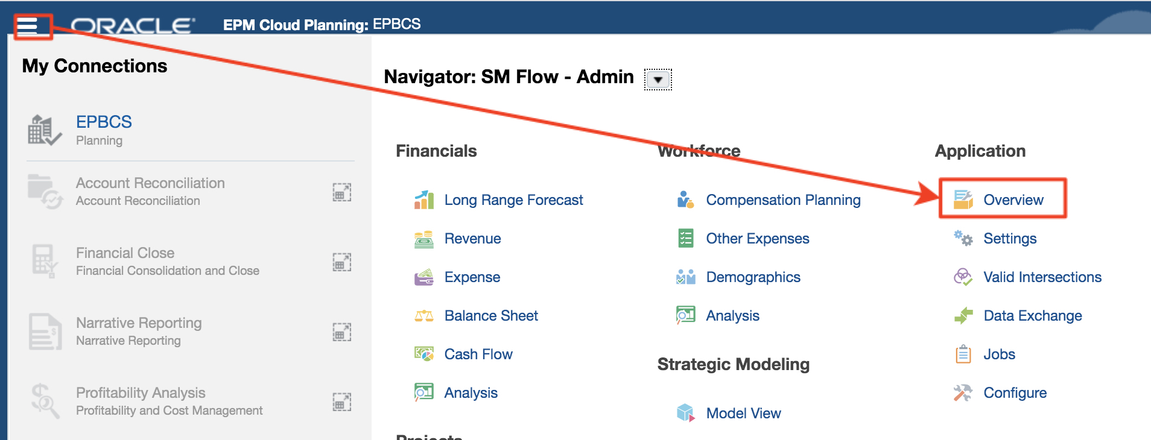Viewport: 1151px width, 440px height.
Task: Click the Compensation Planning person icon
Action: coord(685,200)
